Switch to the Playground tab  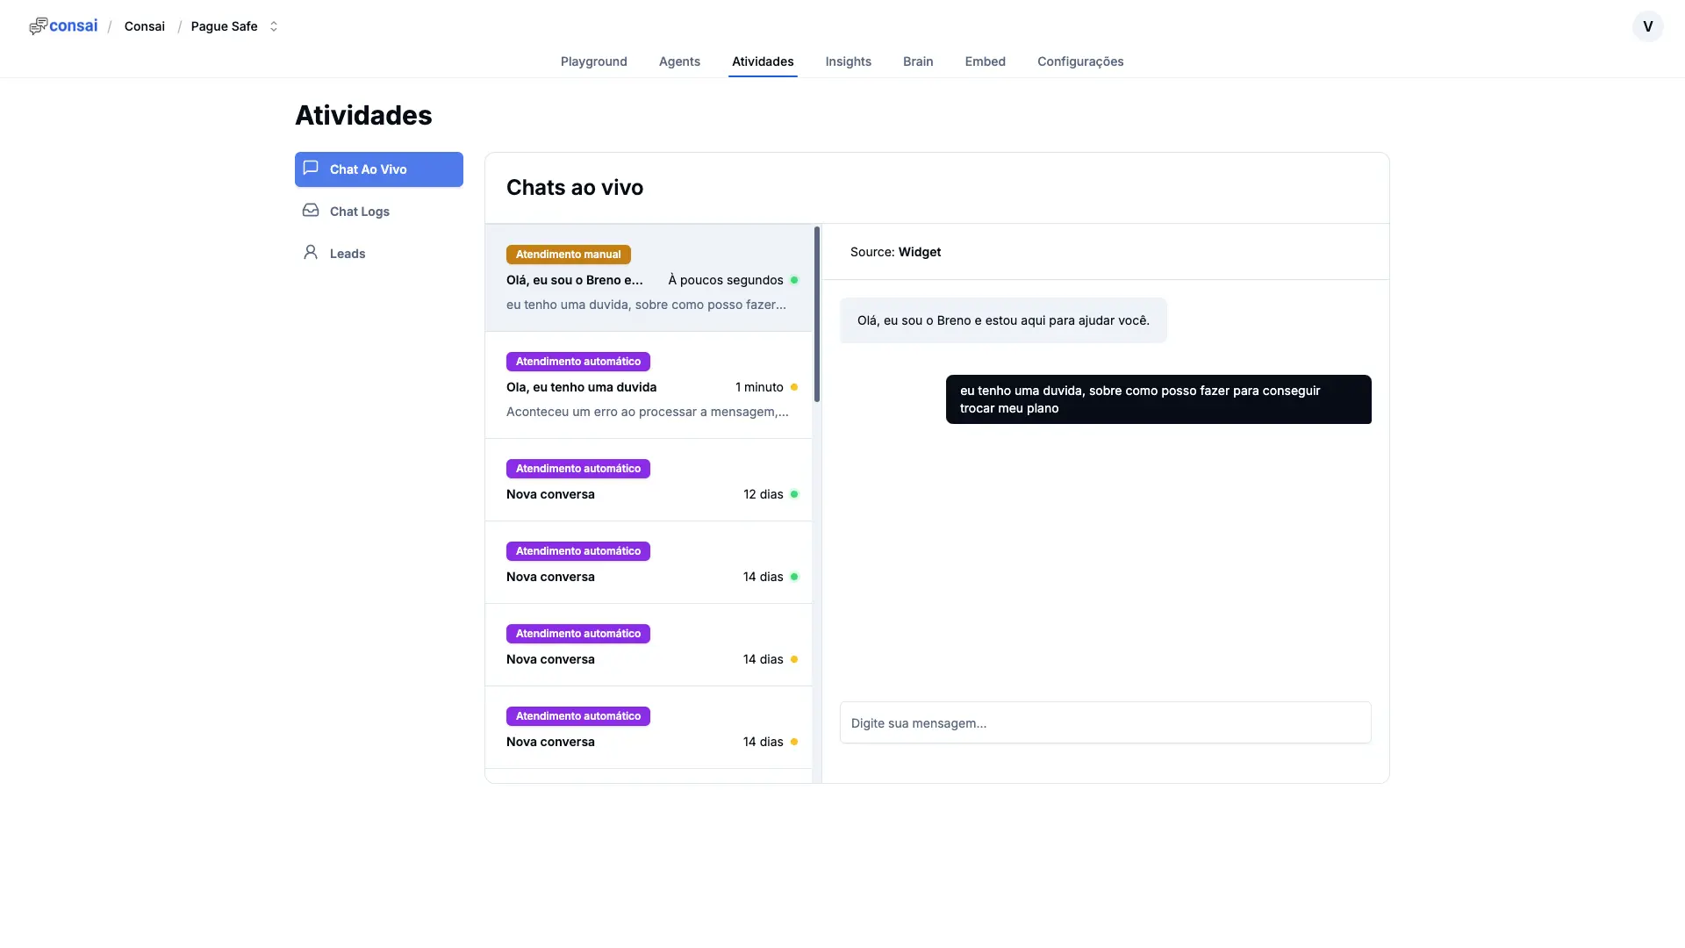tap(593, 61)
